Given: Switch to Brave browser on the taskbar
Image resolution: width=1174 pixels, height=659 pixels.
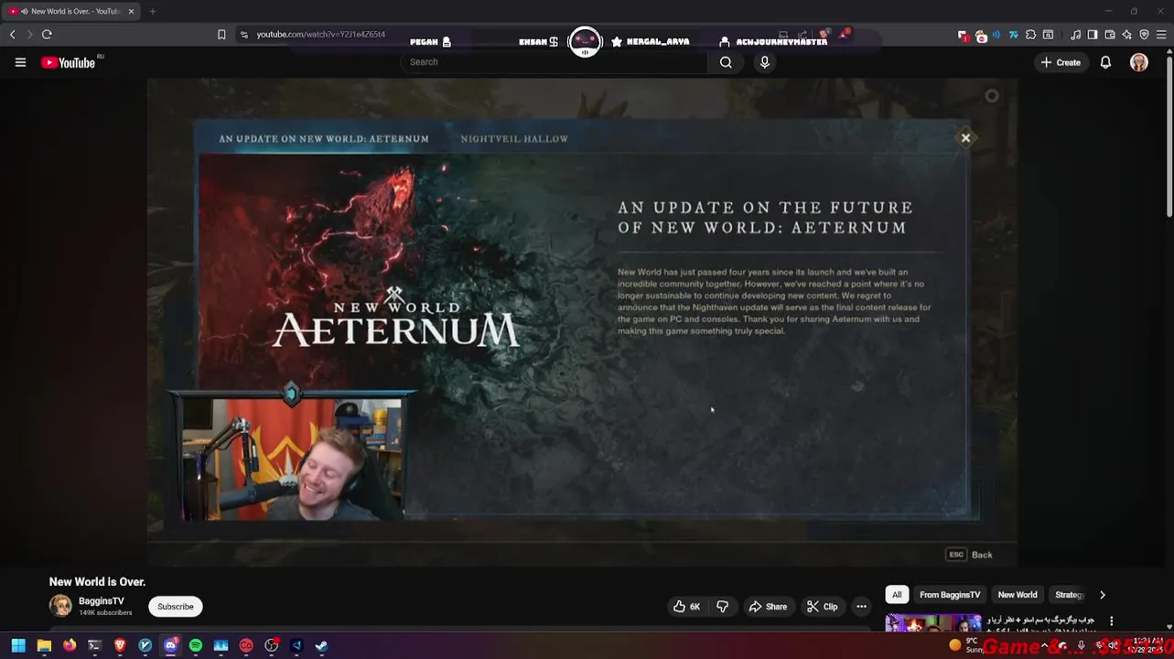Looking at the screenshot, I should (120, 645).
